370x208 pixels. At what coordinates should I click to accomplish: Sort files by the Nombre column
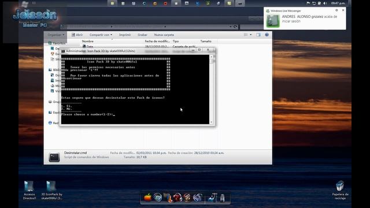point(88,41)
